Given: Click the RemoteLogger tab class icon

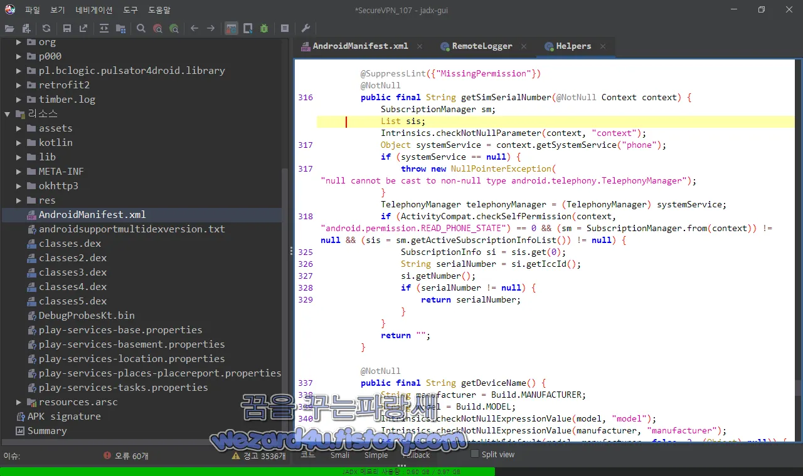Looking at the screenshot, I should 445,46.
